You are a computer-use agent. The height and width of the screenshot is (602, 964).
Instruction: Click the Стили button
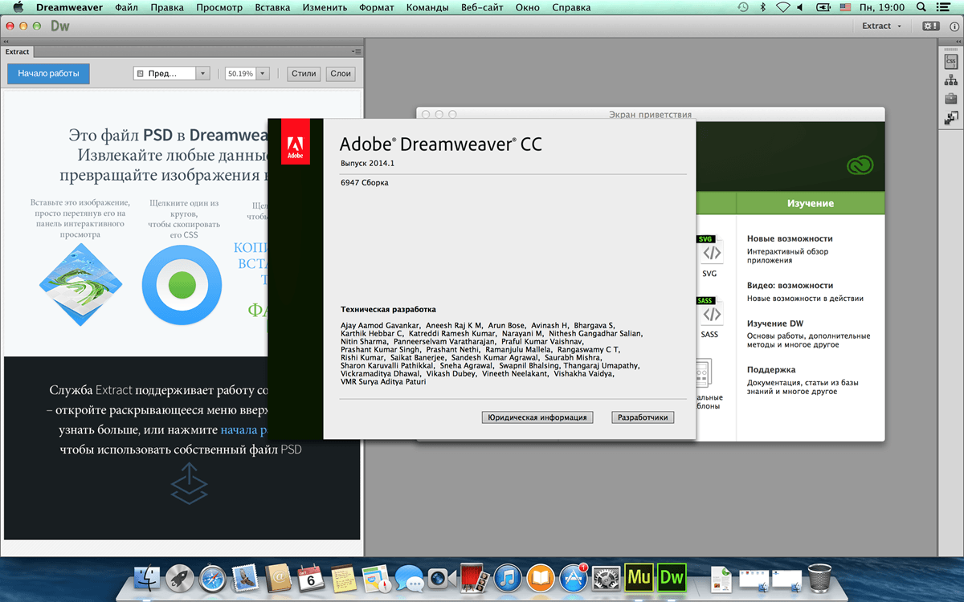[x=304, y=73]
